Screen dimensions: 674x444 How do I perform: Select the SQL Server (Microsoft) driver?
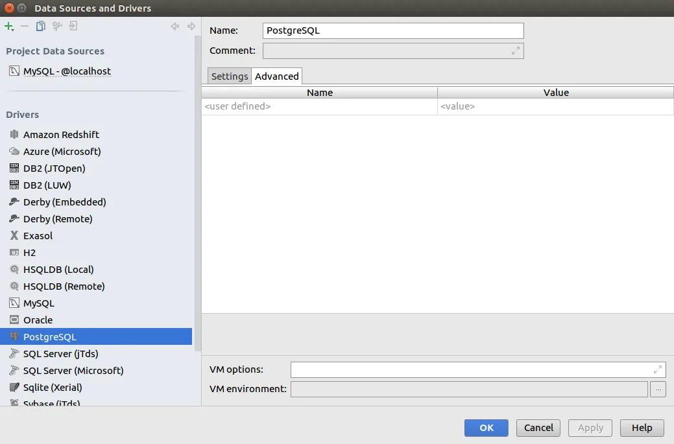[96, 371]
